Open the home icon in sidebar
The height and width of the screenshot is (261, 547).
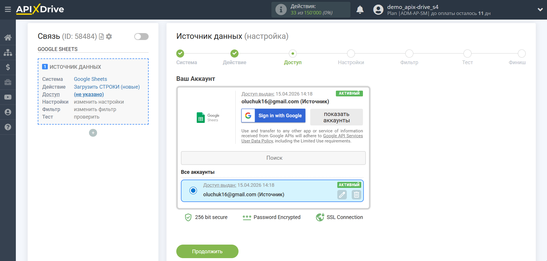coord(8,37)
